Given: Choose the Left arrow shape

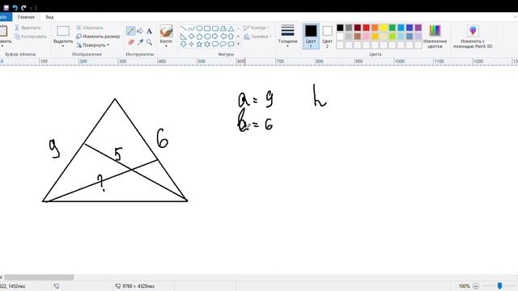Looking at the screenshot, I should (223, 36).
